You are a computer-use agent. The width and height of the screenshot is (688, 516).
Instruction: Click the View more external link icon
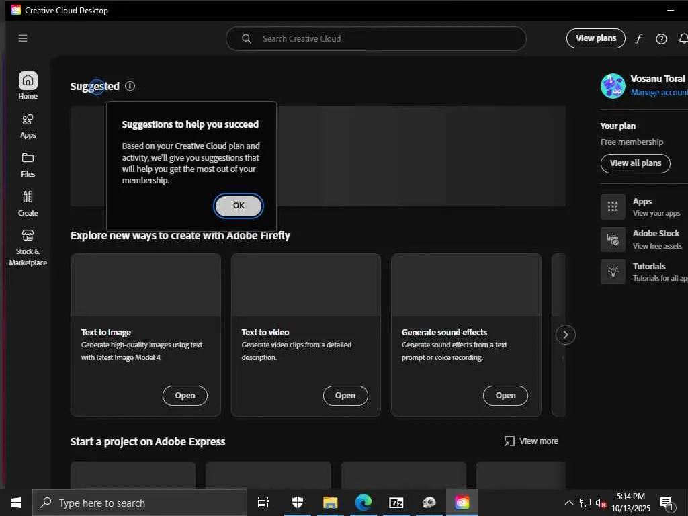tap(509, 441)
